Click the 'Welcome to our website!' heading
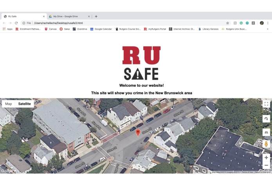This screenshot has height=193, width=272. [x=142, y=85]
